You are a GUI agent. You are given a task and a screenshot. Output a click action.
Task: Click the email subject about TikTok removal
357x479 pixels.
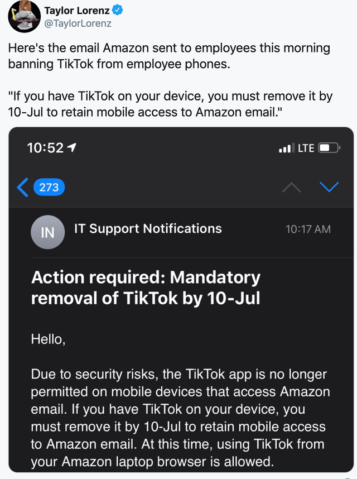pos(146,287)
